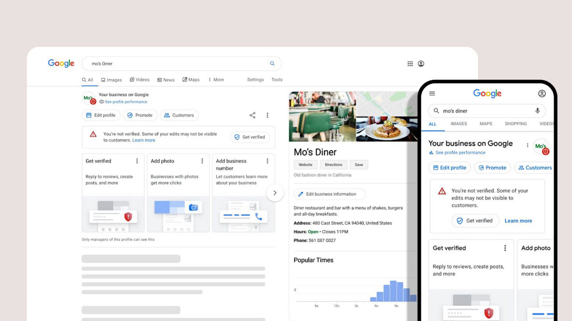Open the hamburger menu on the phone screen

432,94
